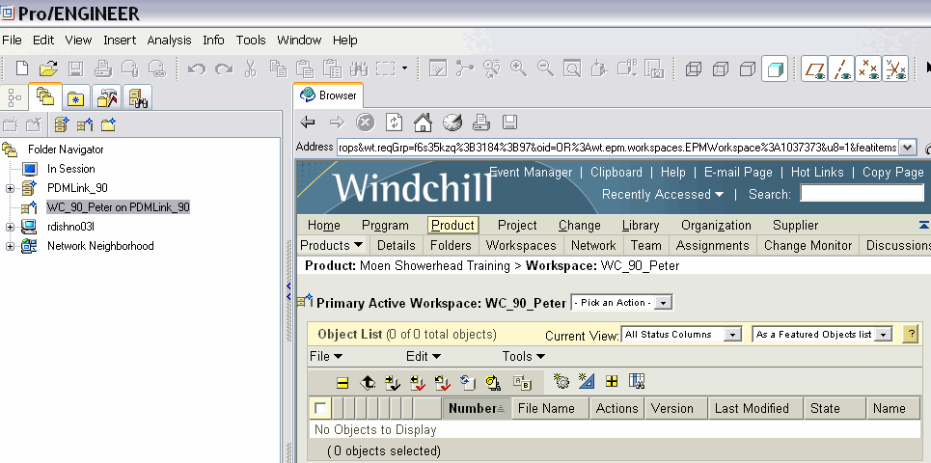Open the Workspaces sub-tab
This screenshot has height=463, width=931.
click(521, 245)
